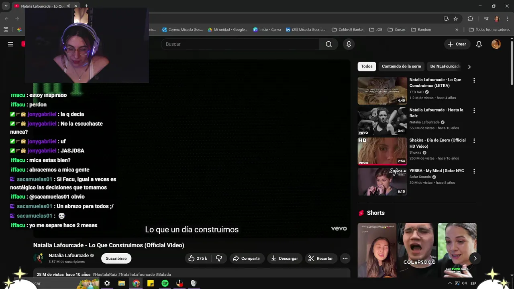Click the Crear button
Screen dimensions: 514x289
(x=457, y=44)
